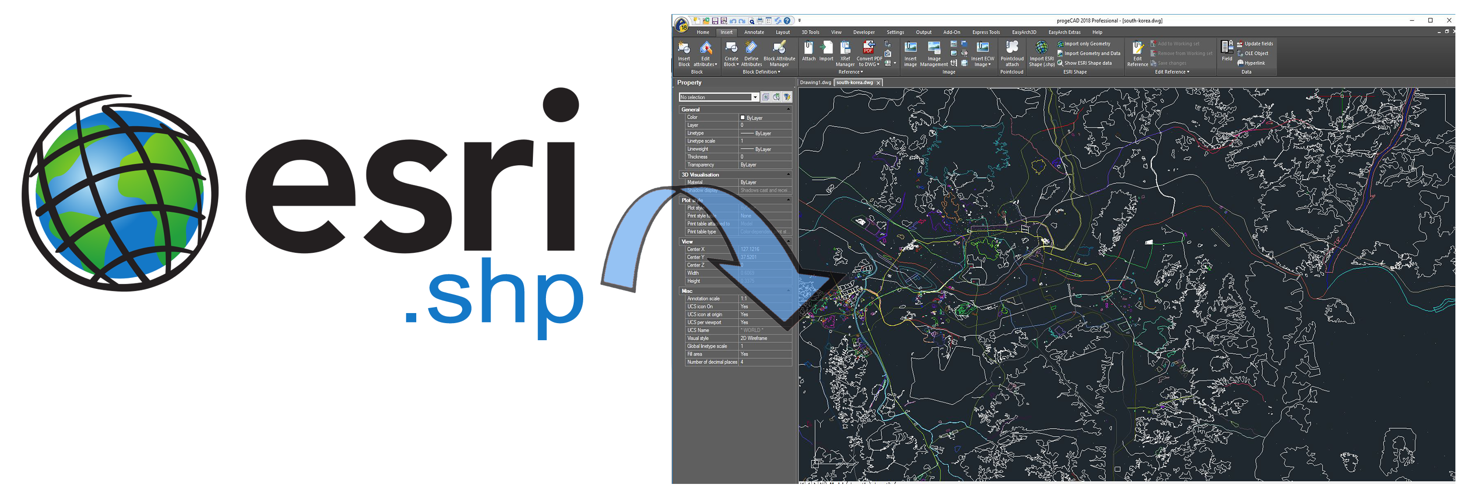Switch to the Drawing1.dwg document tab

coord(815,83)
